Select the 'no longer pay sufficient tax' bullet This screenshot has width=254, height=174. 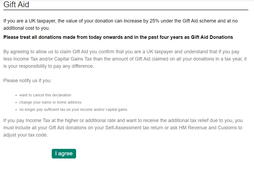[x=73, y=109]
